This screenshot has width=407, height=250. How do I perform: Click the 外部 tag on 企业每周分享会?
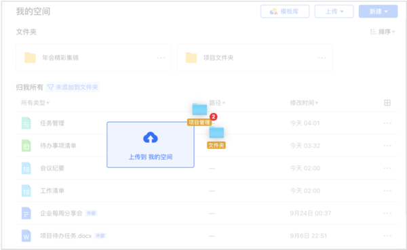click(91, 213)
